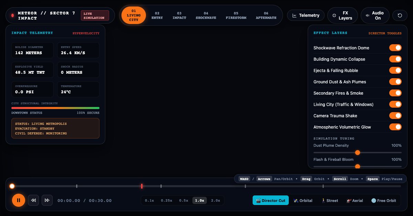Viewport: 413px width, 216px height.
Task: Turn off audio with Audio On button
Action: tap(375, 15)
